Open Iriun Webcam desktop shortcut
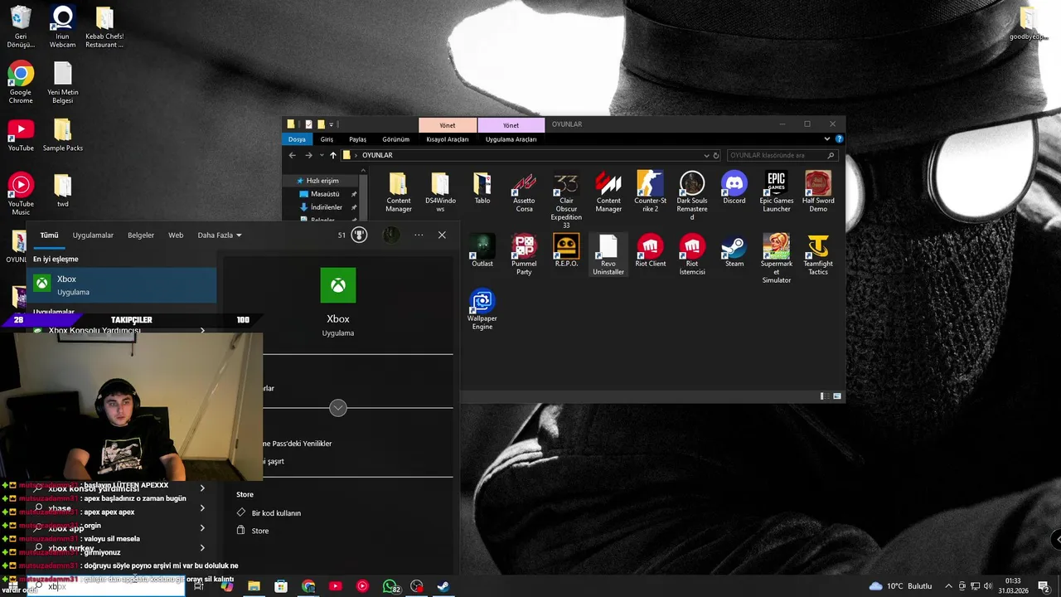Screen dimensions: 1061x597 click(62, 28)
